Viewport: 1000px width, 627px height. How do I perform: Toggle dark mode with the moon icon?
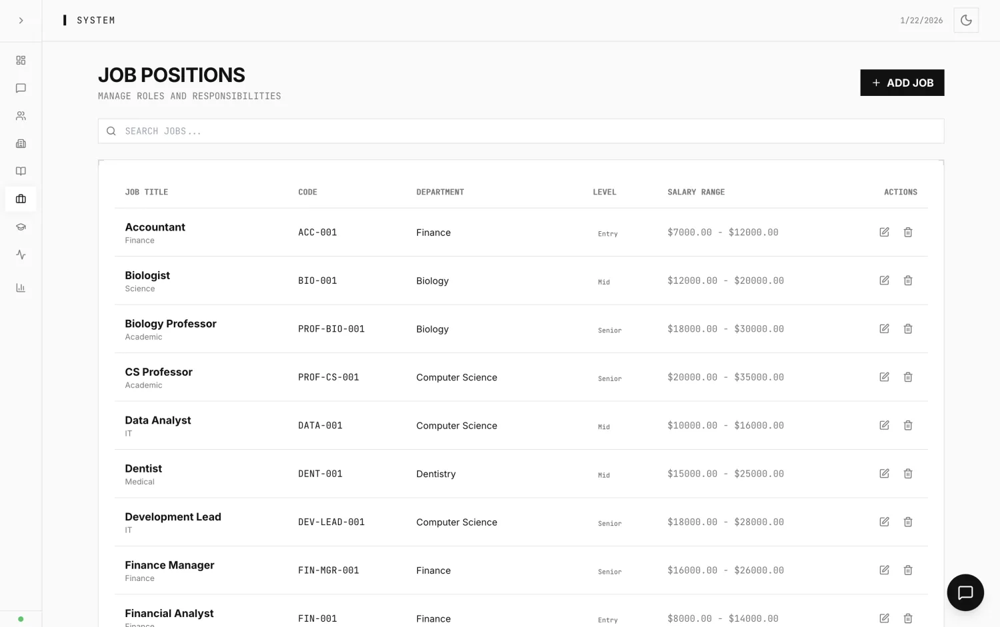click(x=966, y=20)
